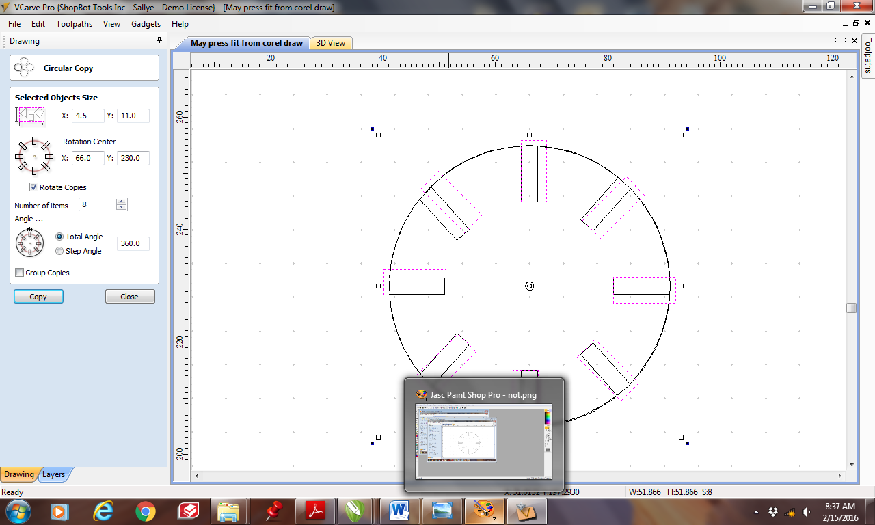Click the horizontal scrollbar right arrow
The width and height of the screenshot is (875, 525).
[x=841, y=474]
